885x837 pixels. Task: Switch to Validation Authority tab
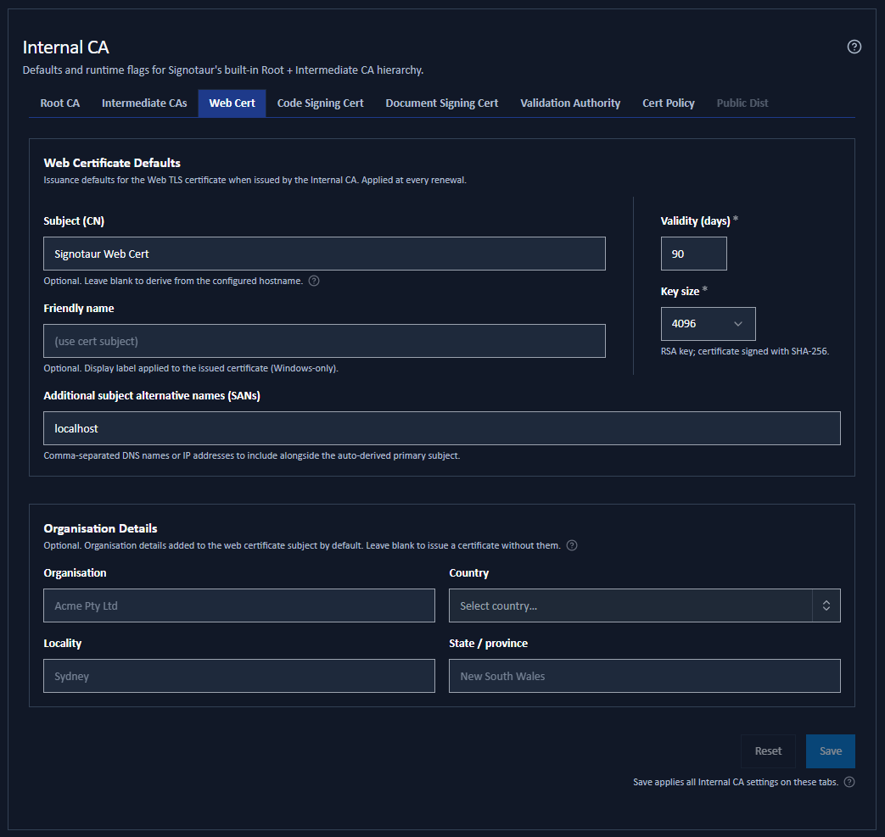tap(570, 103)
